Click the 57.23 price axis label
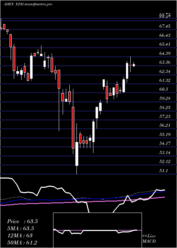Screen dimensions: 177x248 (x=165, y=117)
